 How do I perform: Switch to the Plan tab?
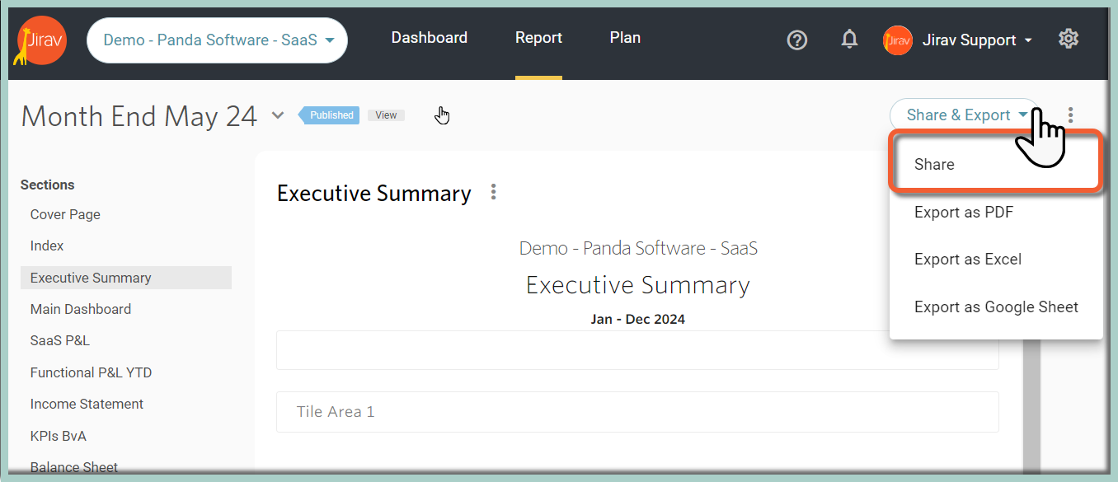coord(625,38)
